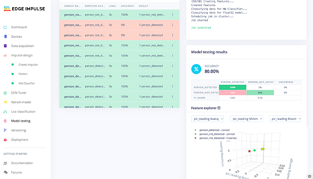
Task: Open the pir_reading Maximum axis dropdown
Action: tap(284, 119)
